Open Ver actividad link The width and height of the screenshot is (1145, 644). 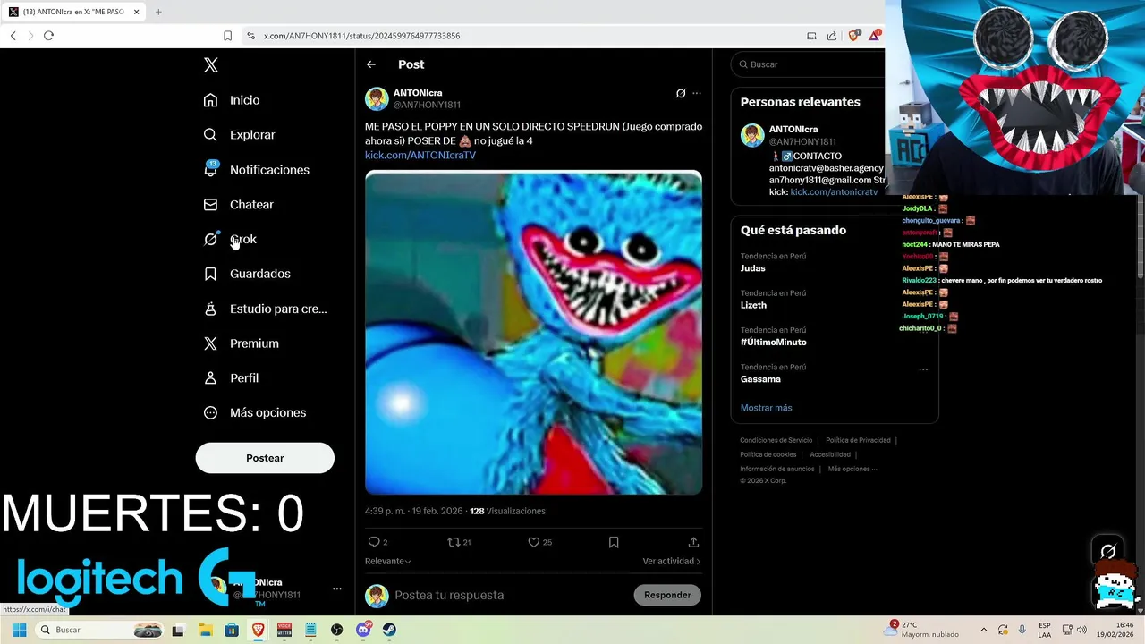[671, 562]
